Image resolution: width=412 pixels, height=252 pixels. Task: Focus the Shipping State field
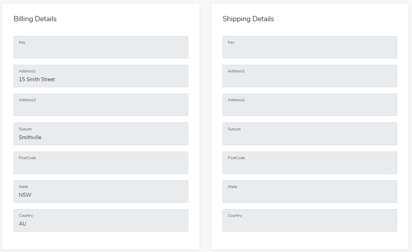[310, 192]
